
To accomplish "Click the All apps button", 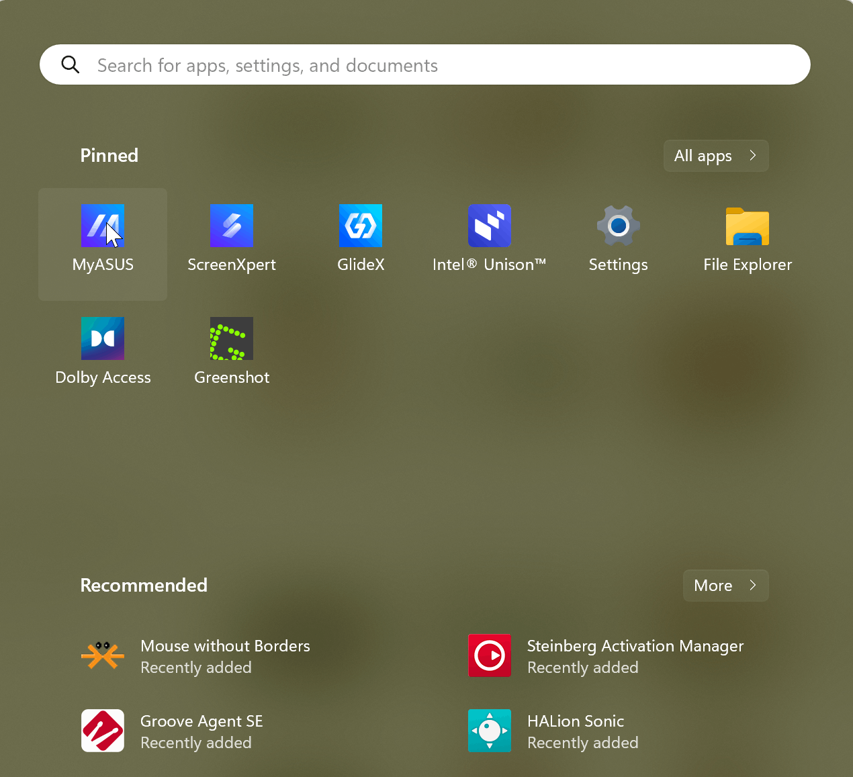I will (x=716, y=156).
